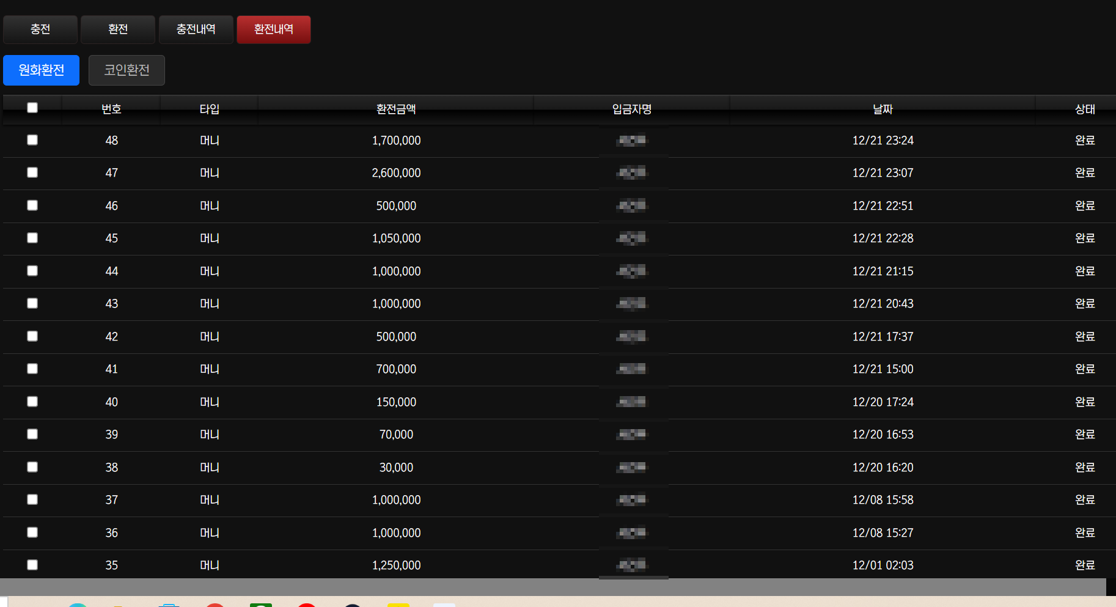Click the 입금자명 column header
1116x607 pixels.
point(632,109)
